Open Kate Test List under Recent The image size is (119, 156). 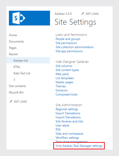point(22,73)
